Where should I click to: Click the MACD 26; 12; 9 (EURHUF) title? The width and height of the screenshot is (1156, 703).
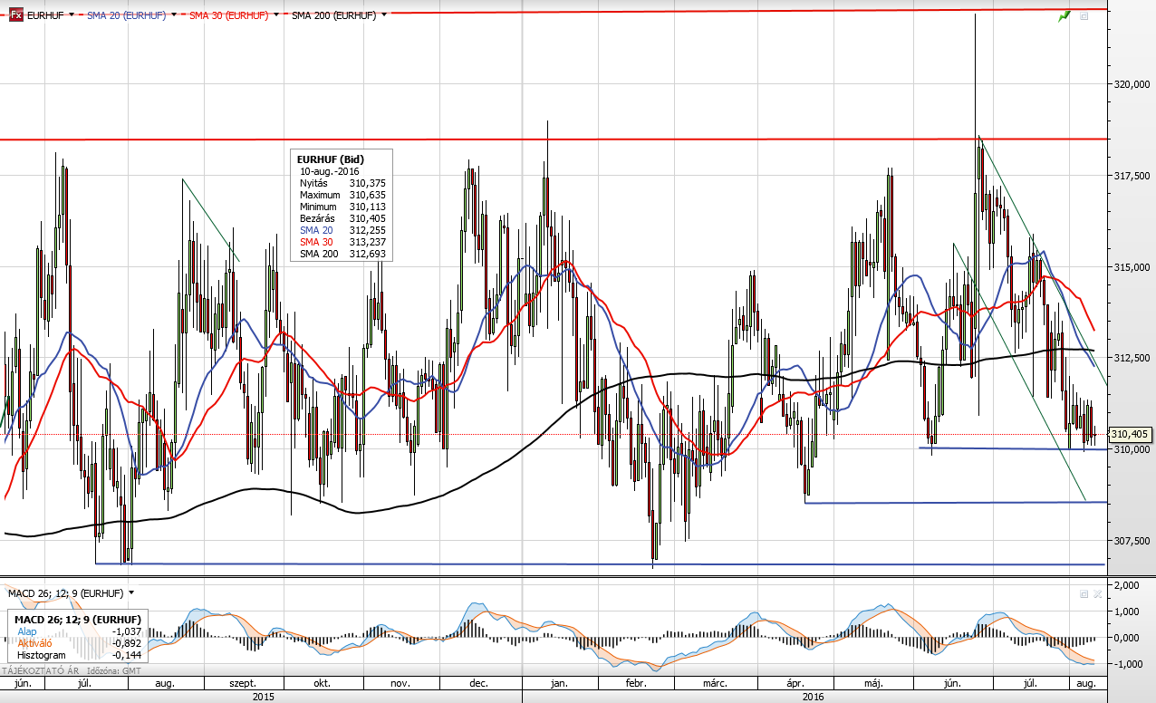coord(64,592)
